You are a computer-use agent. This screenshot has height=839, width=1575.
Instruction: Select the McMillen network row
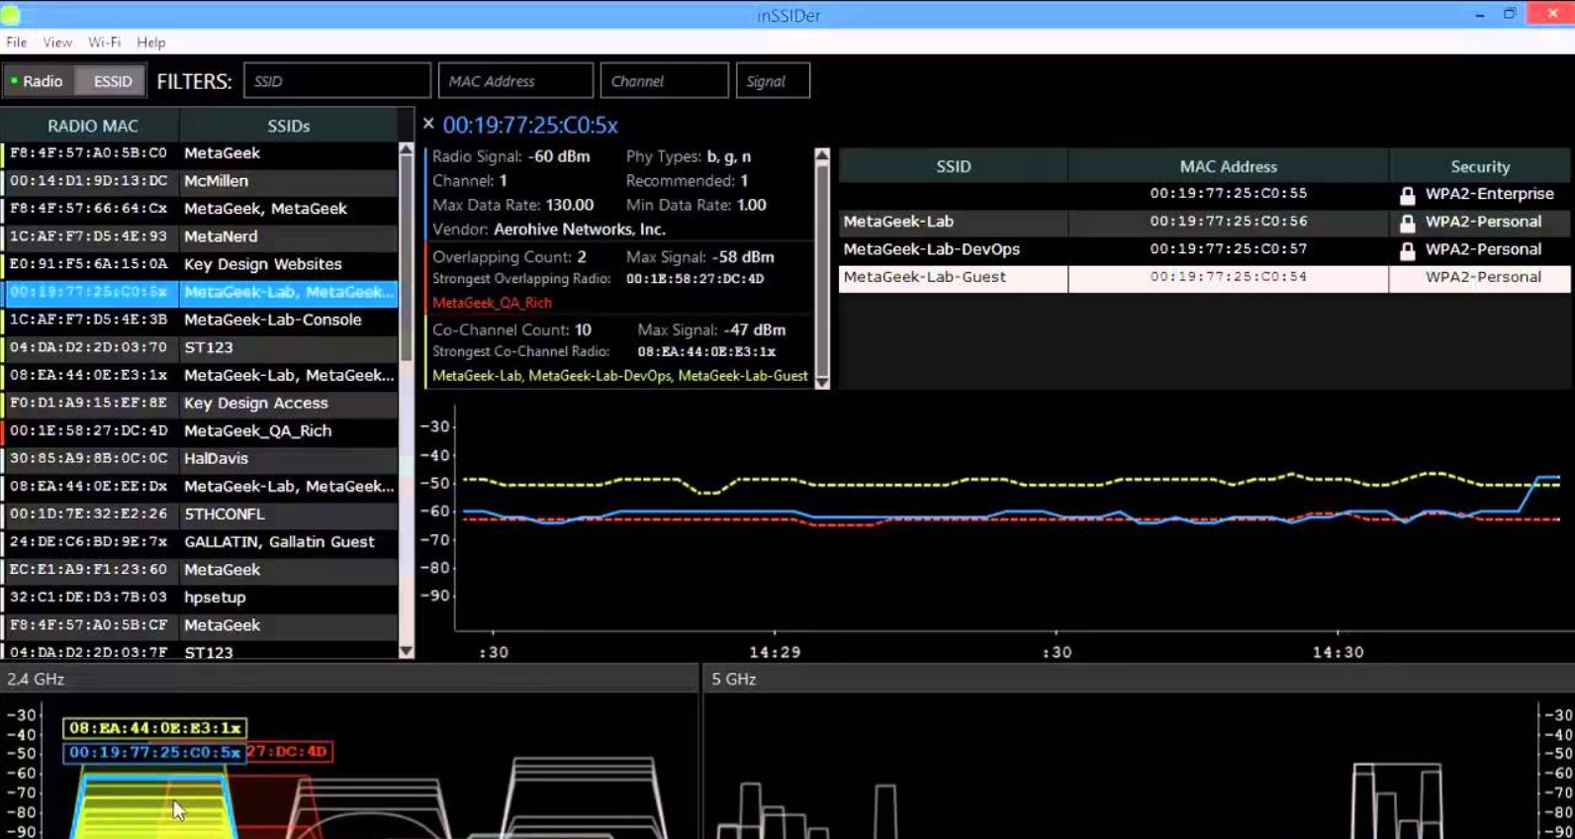pos(201,181)
